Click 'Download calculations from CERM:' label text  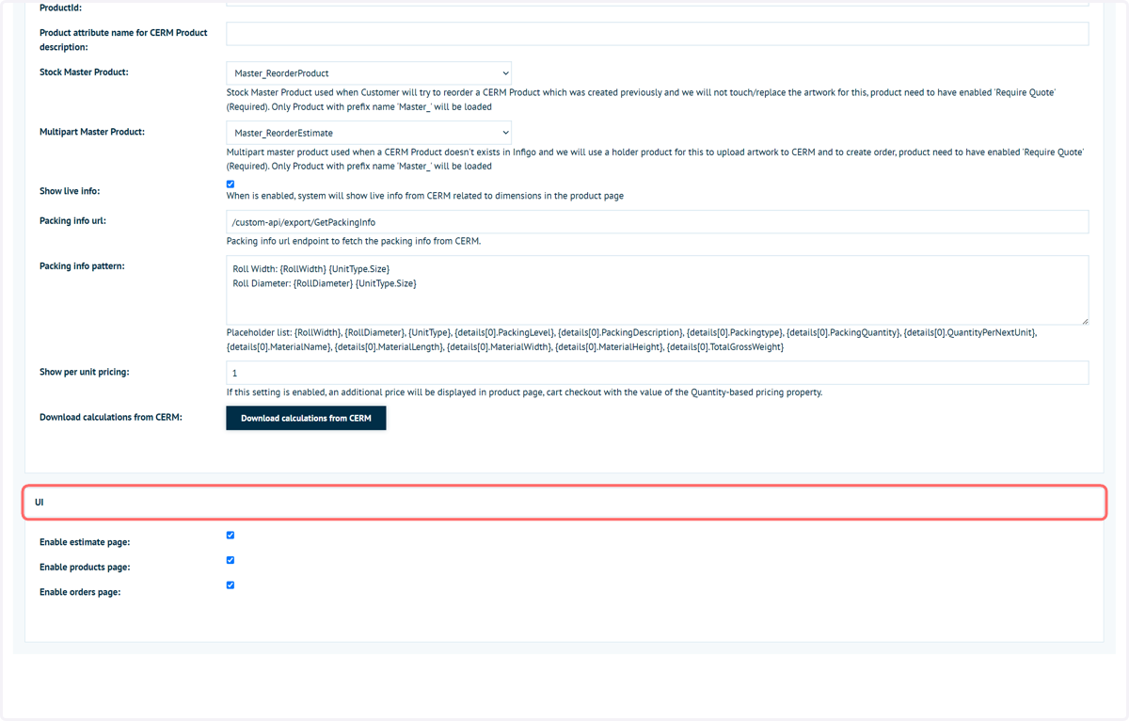[x=111, y=417]
